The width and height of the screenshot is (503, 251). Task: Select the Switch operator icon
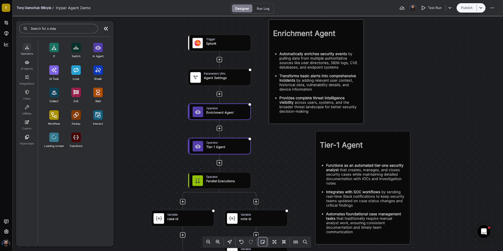click(76, 48)
